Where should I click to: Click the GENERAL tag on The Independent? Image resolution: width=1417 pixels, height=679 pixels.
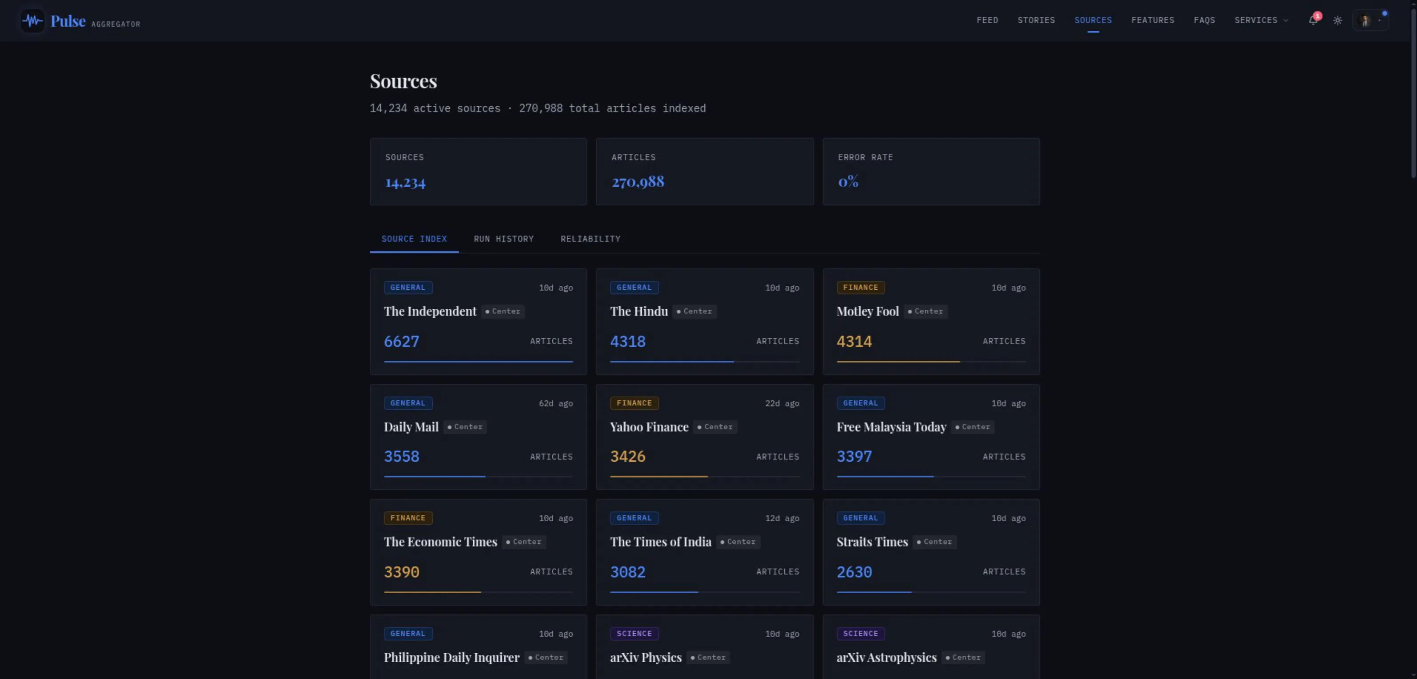(407, 287)
